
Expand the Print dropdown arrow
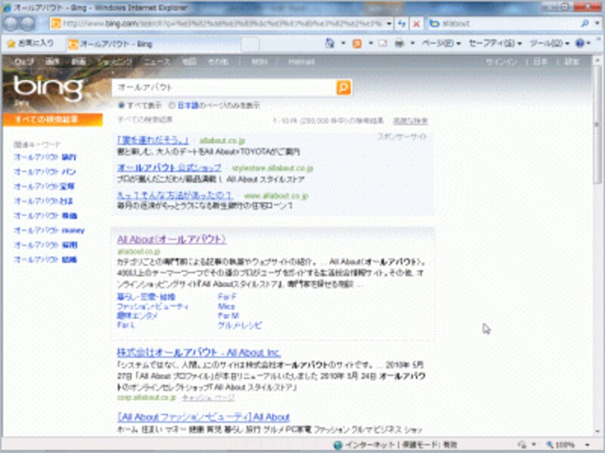coord(412,43)
